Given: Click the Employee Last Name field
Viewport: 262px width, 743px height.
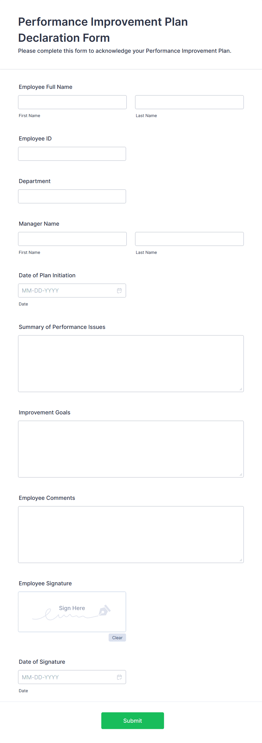Looking at the screenshot, I should (x=189, y=102).
